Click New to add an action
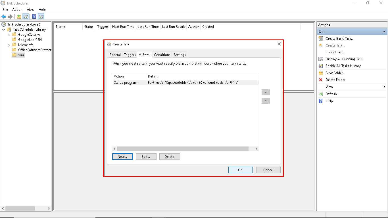This screenshot has width=388, height=218. [x=122, y=156]
